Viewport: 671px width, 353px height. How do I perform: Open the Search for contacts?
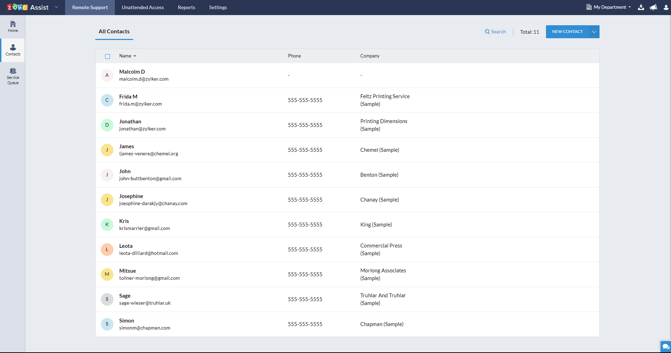click(495, 32)
